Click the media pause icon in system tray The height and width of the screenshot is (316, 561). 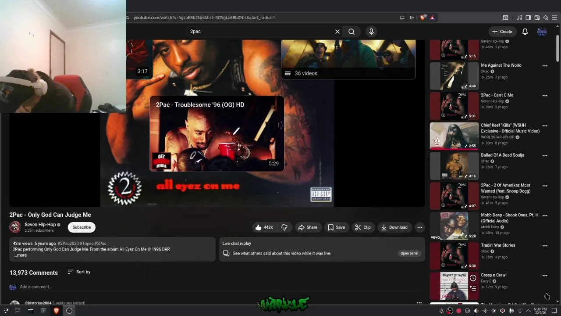click(467, 311)
